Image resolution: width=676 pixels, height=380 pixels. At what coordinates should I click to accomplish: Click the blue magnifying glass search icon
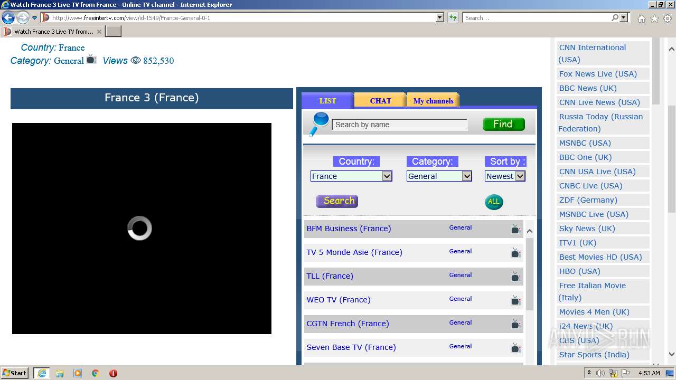click(x=319, y=124)
